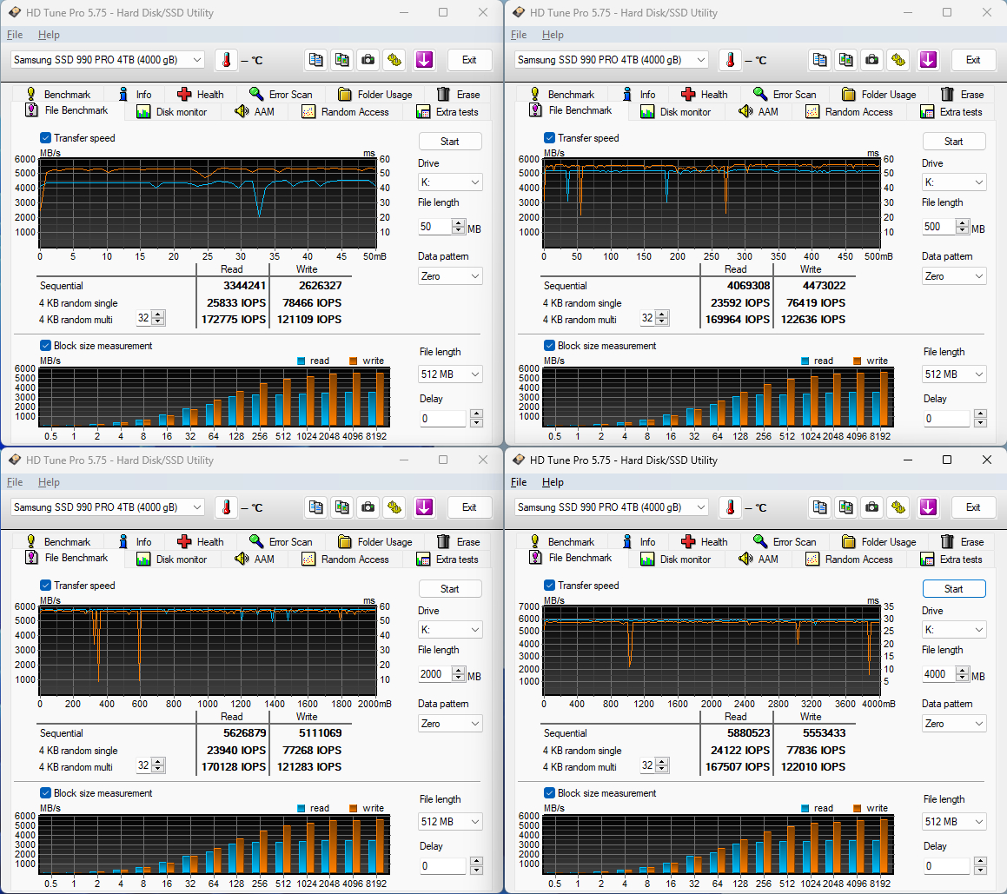Open Folder Usage tab in 2000 MB window
Image resolution: width=1007 pixels, height=894 pixels.
point(375,541)
